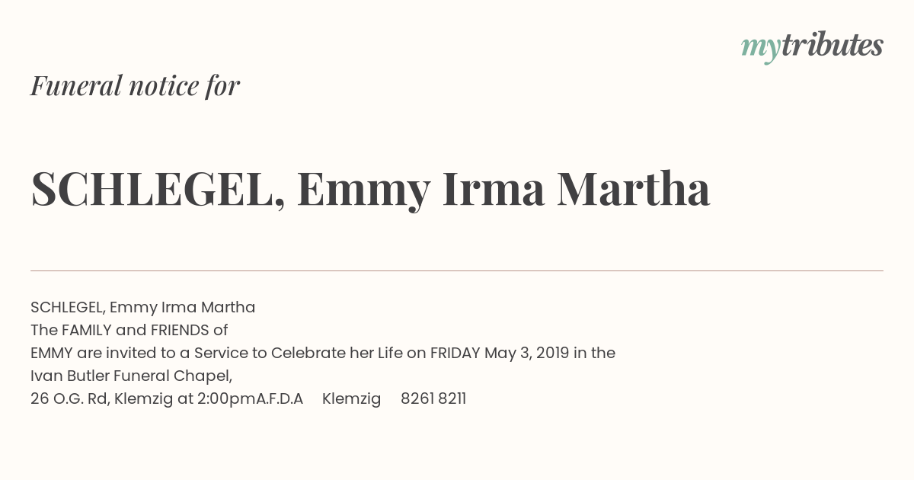Click the mytributes logo

[812, 47]
